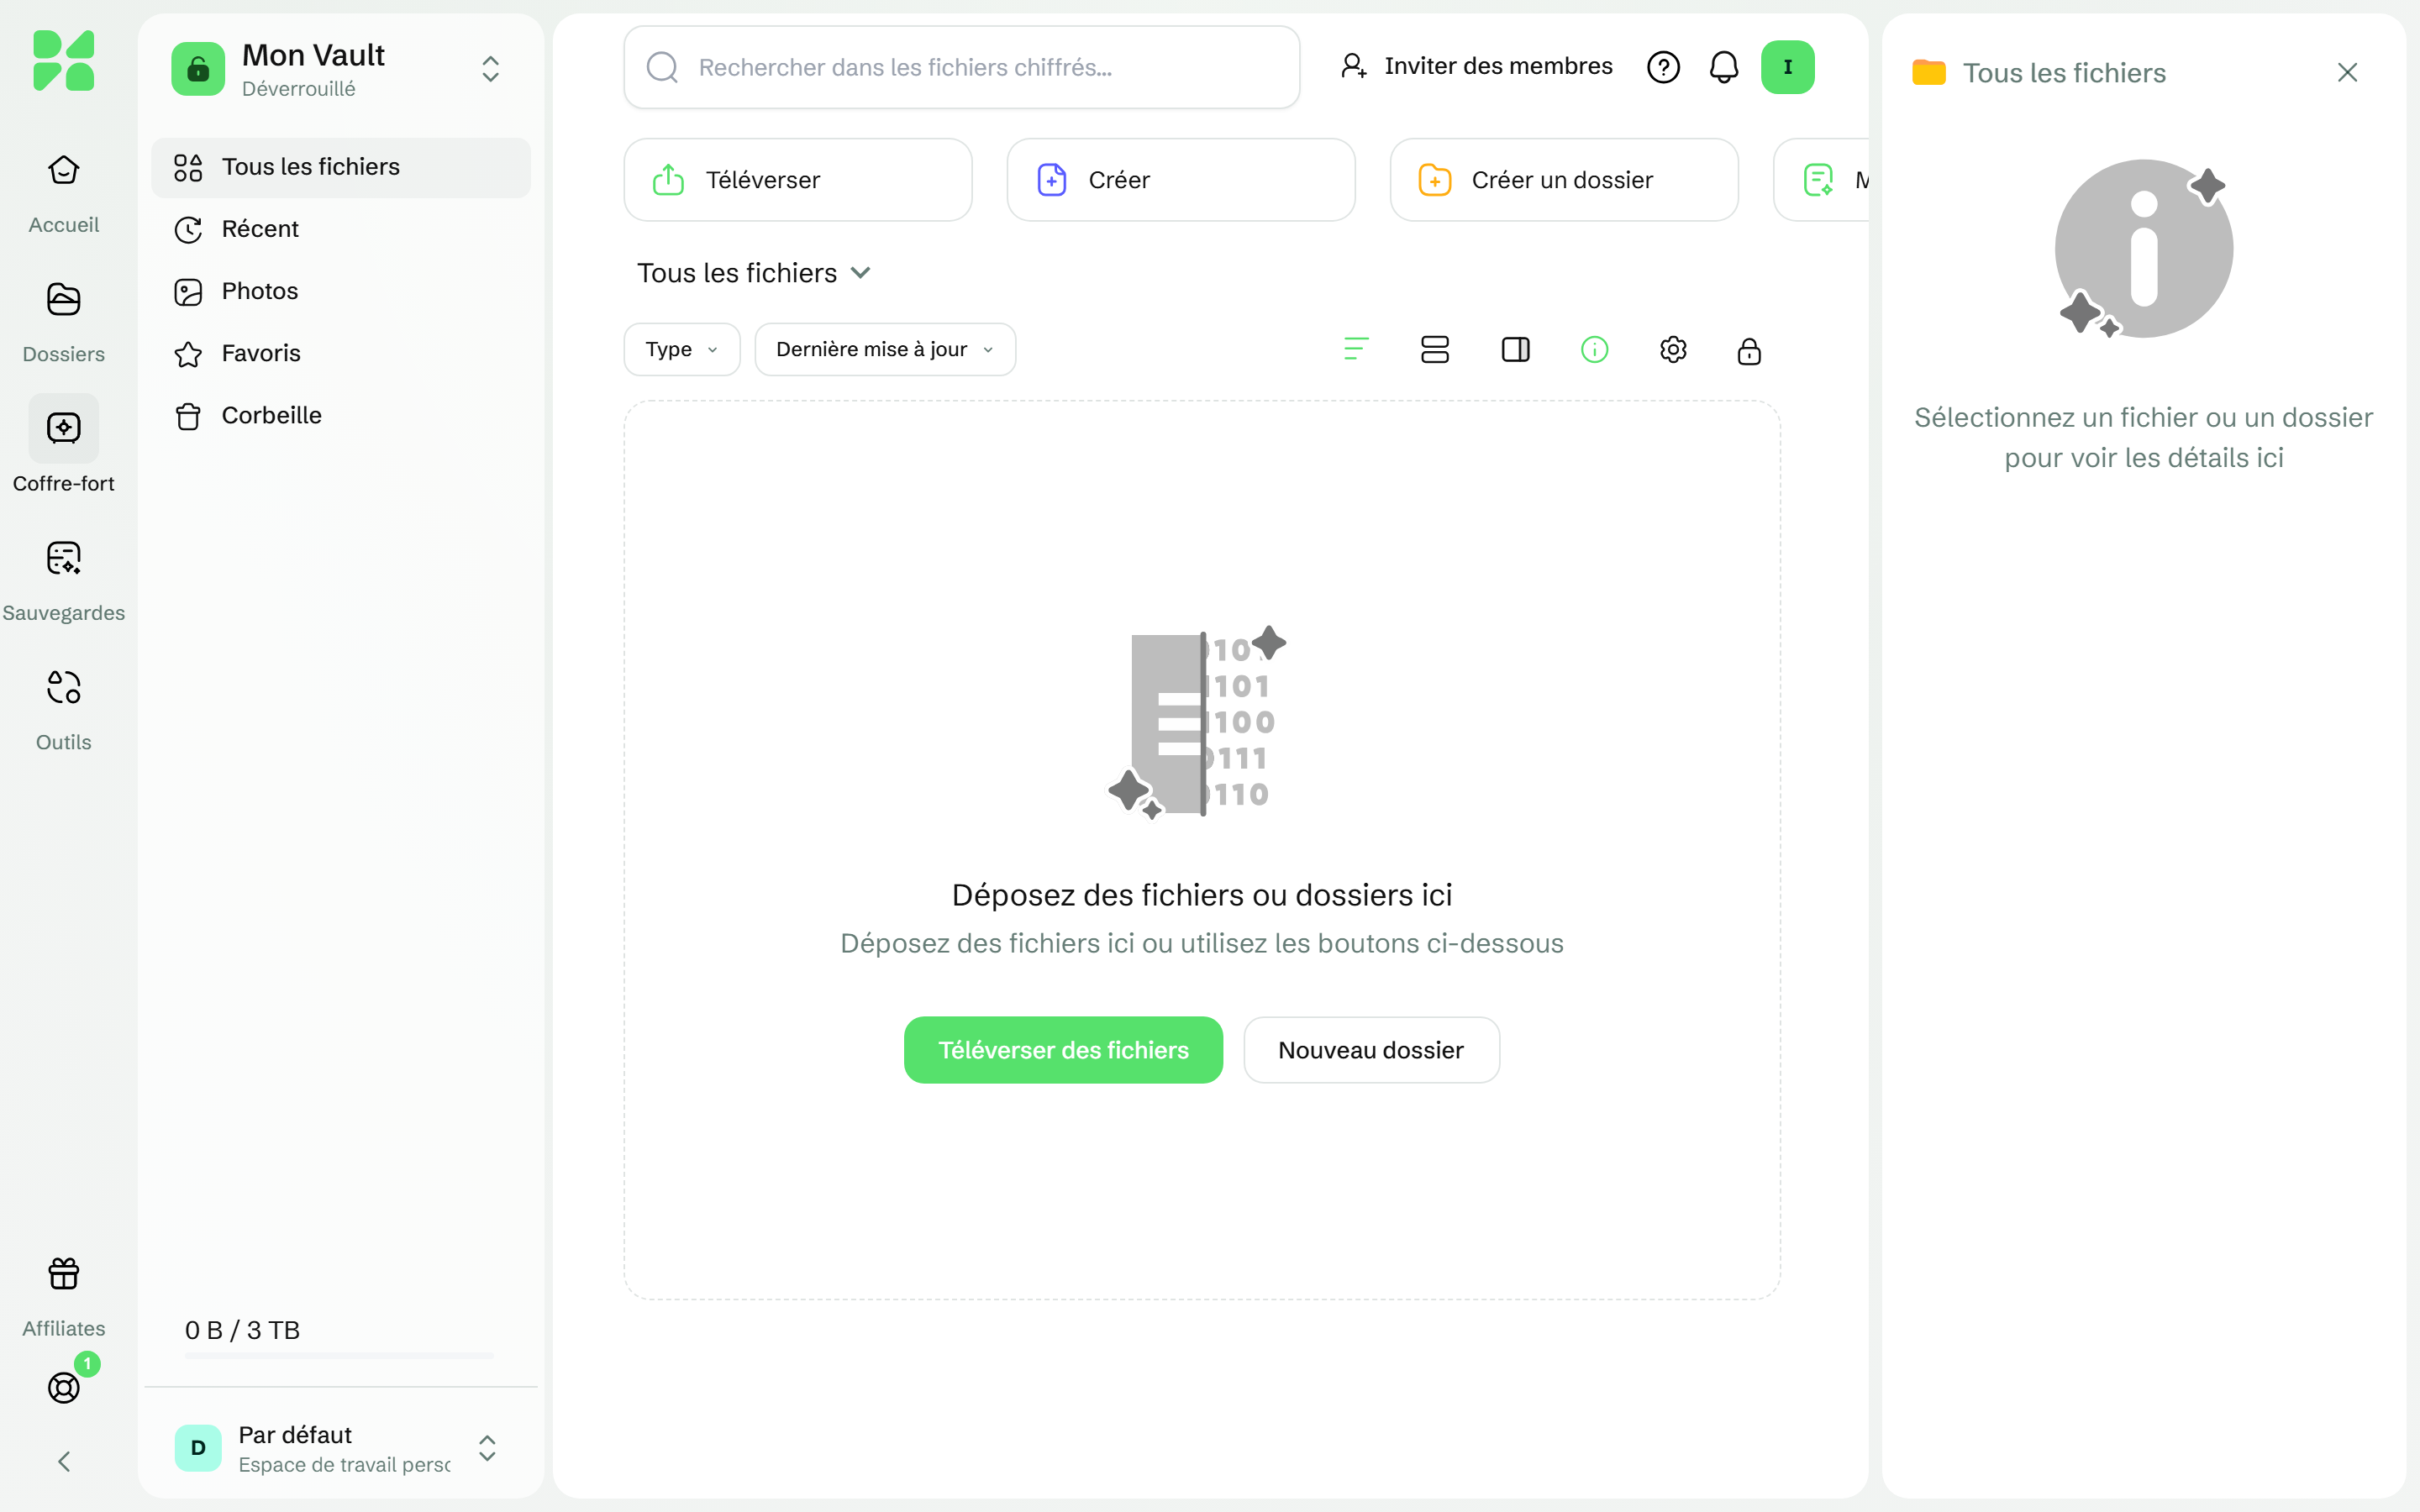Click the green unlocked vault icon
The width and height of the screenshot is (2420, 1512).
pyautogui.click(x=198, y=69)
